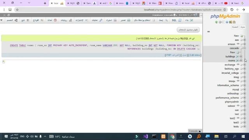Click the Database: cascade breadcrumb link

coord(163,15)
